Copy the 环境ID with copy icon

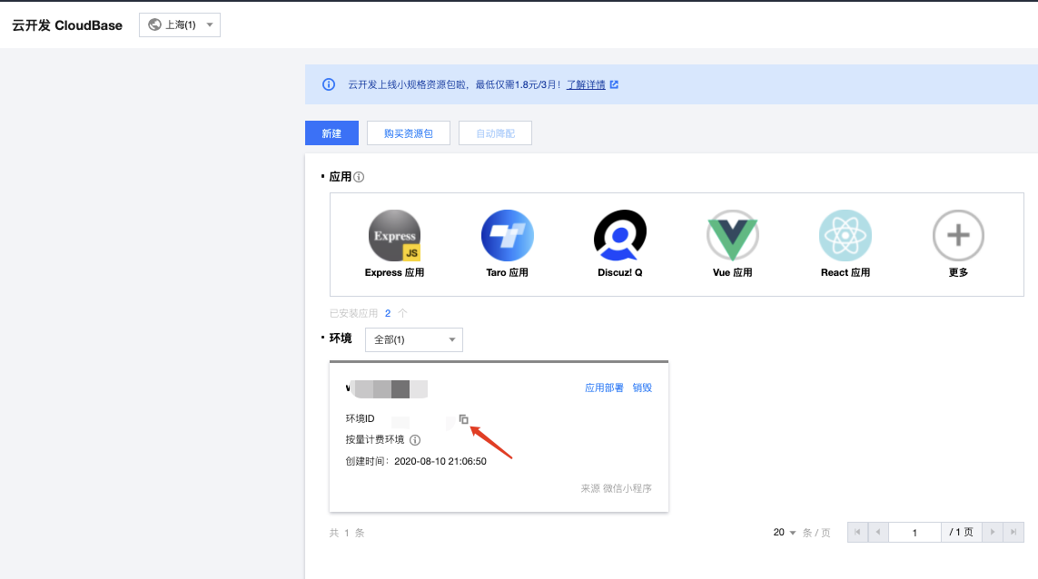463,419
